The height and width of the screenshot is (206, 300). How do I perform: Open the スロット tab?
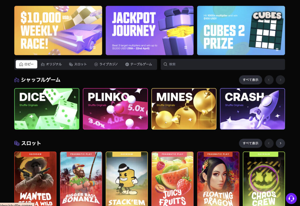point(78,64)
